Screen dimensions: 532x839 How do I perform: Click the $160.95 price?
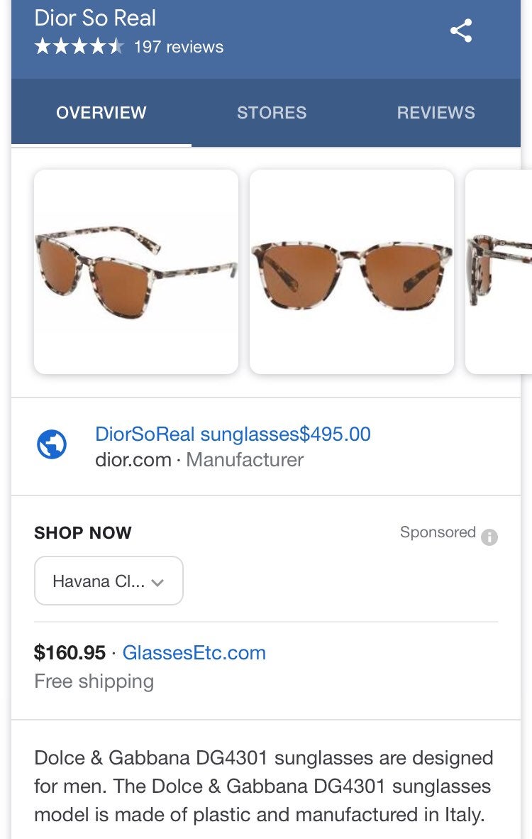tap(70, 653)
